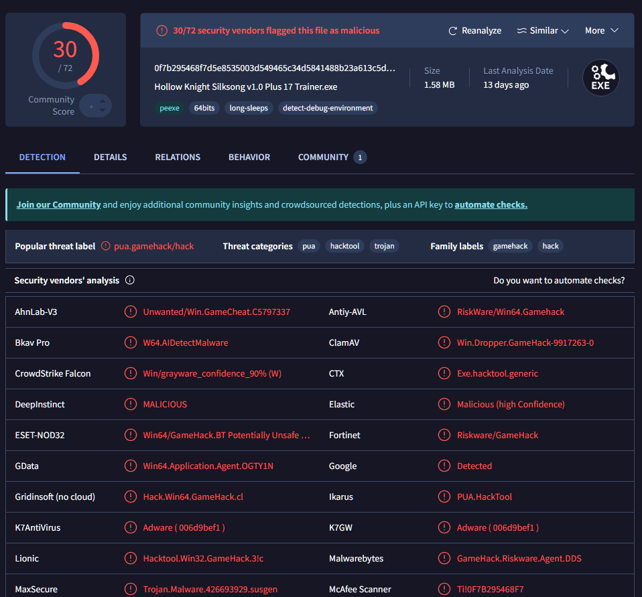642x597 pixels.
Task: Click the Hollow Knight Silksong Trainer.exe filename
Action: pos(246,87)
